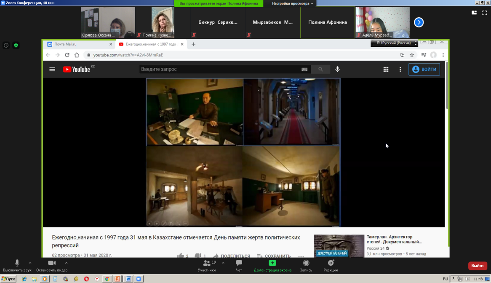Image resolution: width=491 pixels, height=283 pixels.
Task: Sign in with ВОЙТИ button
Action: 424,69
